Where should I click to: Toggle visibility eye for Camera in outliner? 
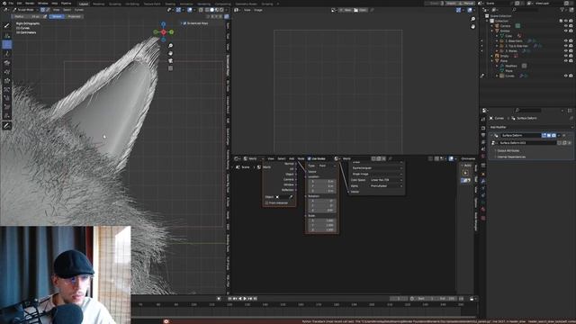566,26
